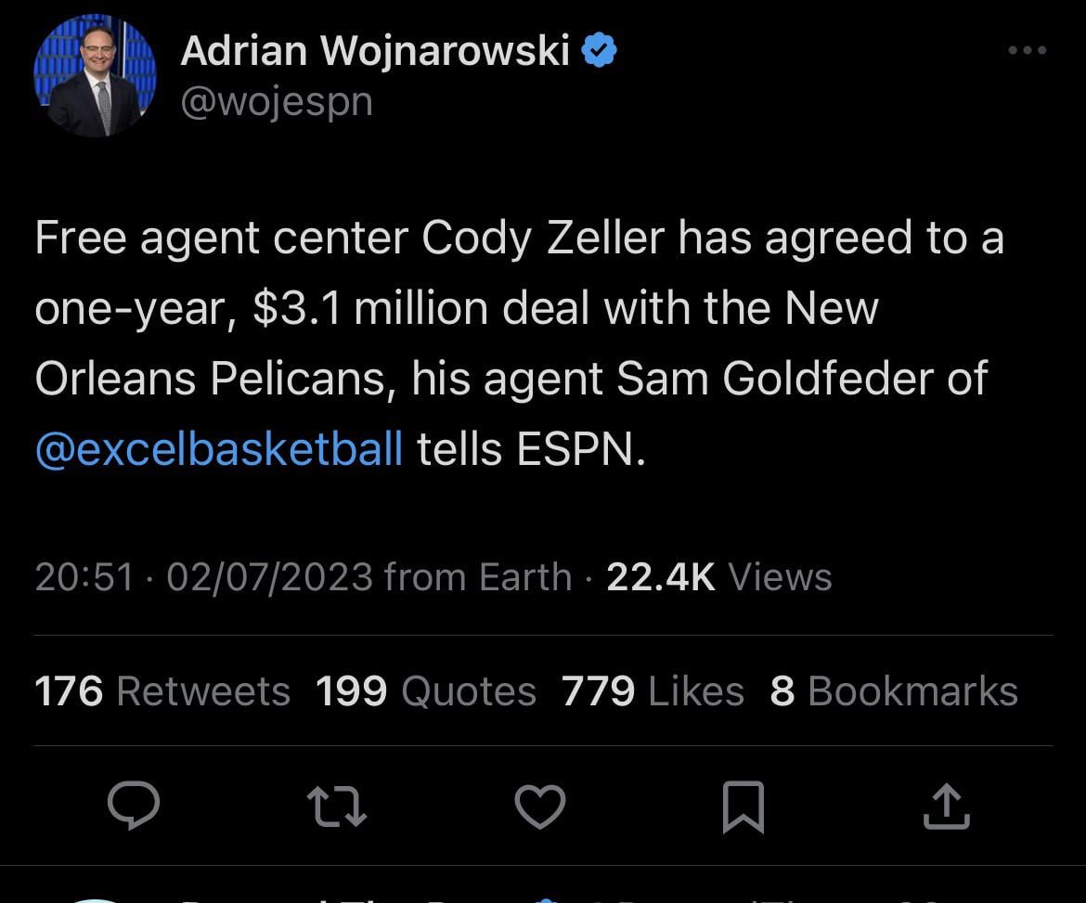Open the share arrow icon
The image size is (1086, 903).
(x=946, y=805)
